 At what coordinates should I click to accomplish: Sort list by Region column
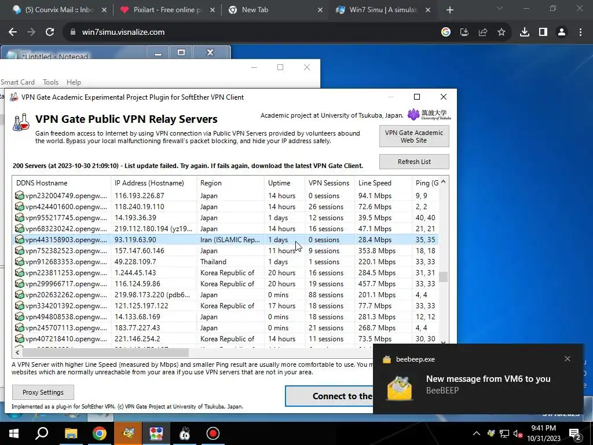(x=230, y=183)
